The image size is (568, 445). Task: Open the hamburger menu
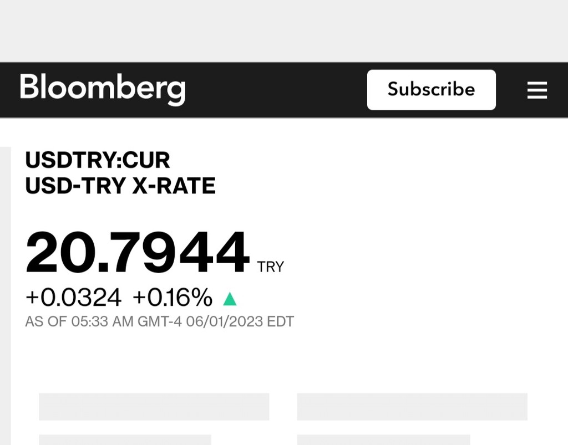tap(537, 90)
